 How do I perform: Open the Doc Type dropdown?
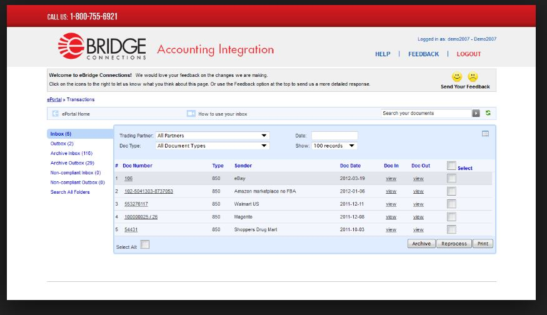click(x=212, y=146)
